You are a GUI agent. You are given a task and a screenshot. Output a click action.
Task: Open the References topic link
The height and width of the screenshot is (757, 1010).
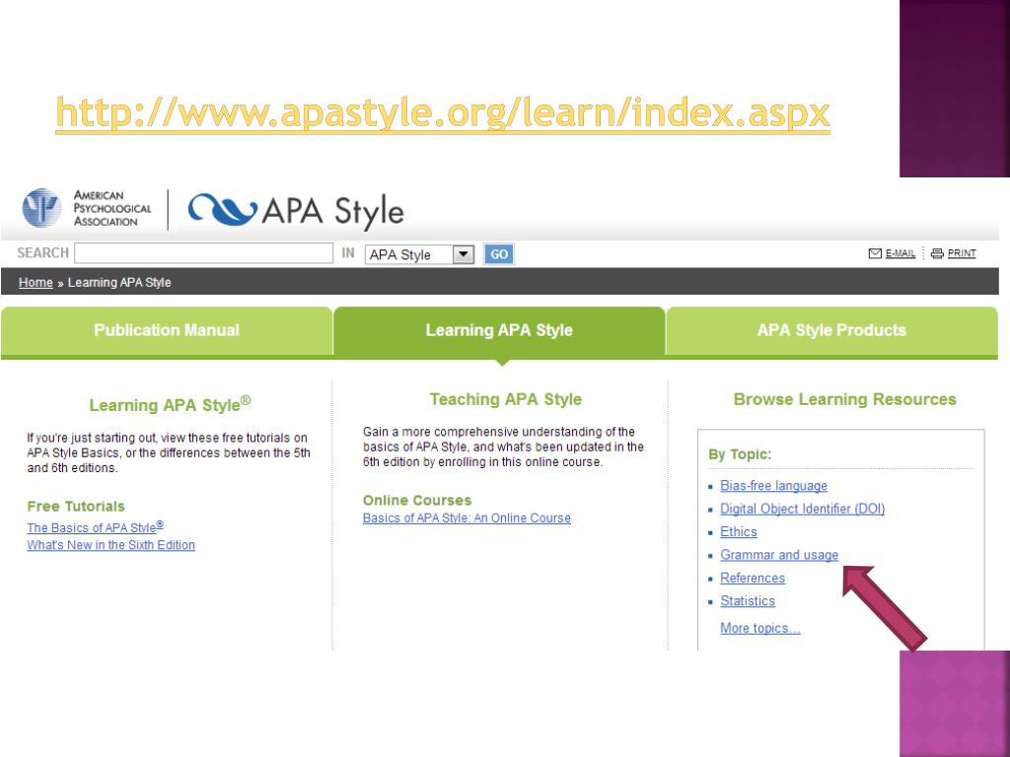753,578
